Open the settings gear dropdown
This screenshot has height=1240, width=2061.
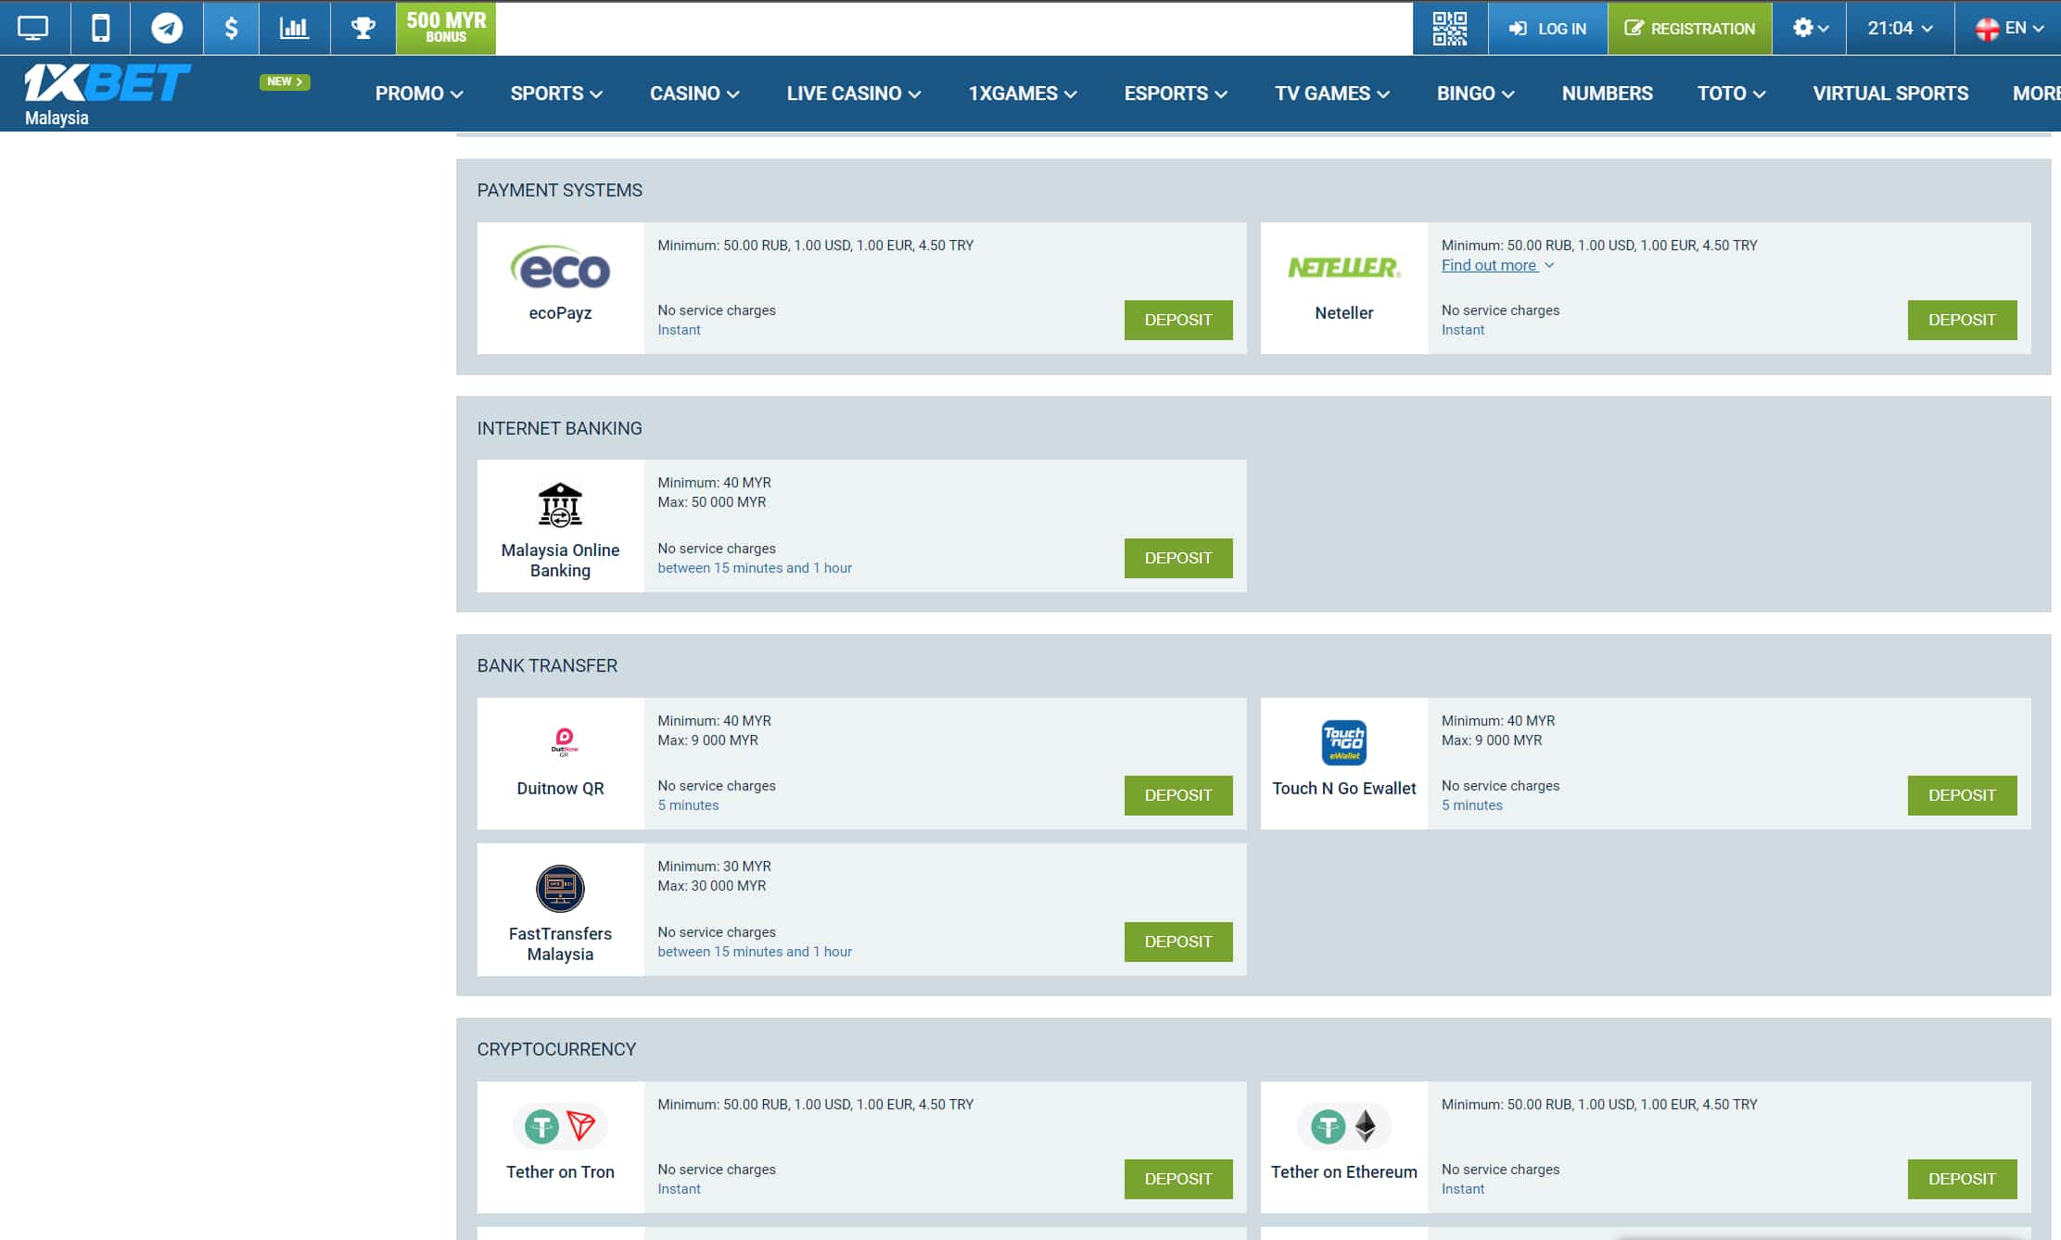1810,28
